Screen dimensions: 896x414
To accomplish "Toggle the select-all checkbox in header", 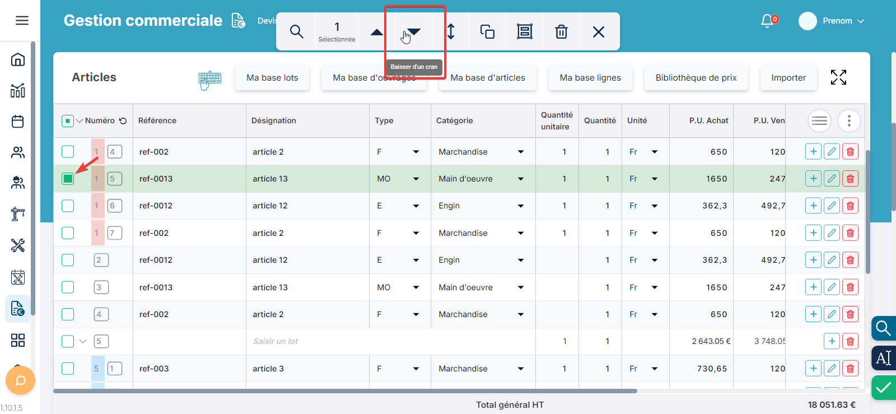I will pos(67,121).
